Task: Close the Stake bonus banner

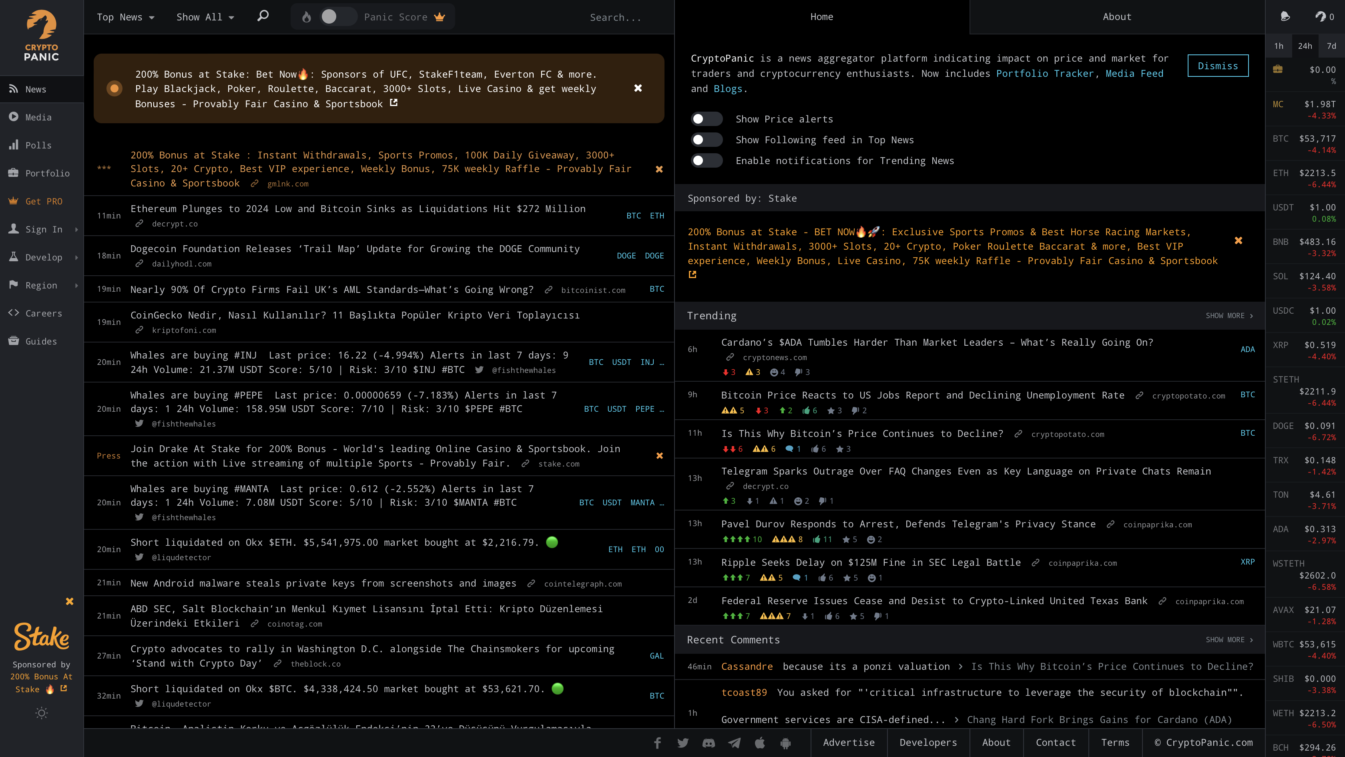Action: tap(638, 88)
